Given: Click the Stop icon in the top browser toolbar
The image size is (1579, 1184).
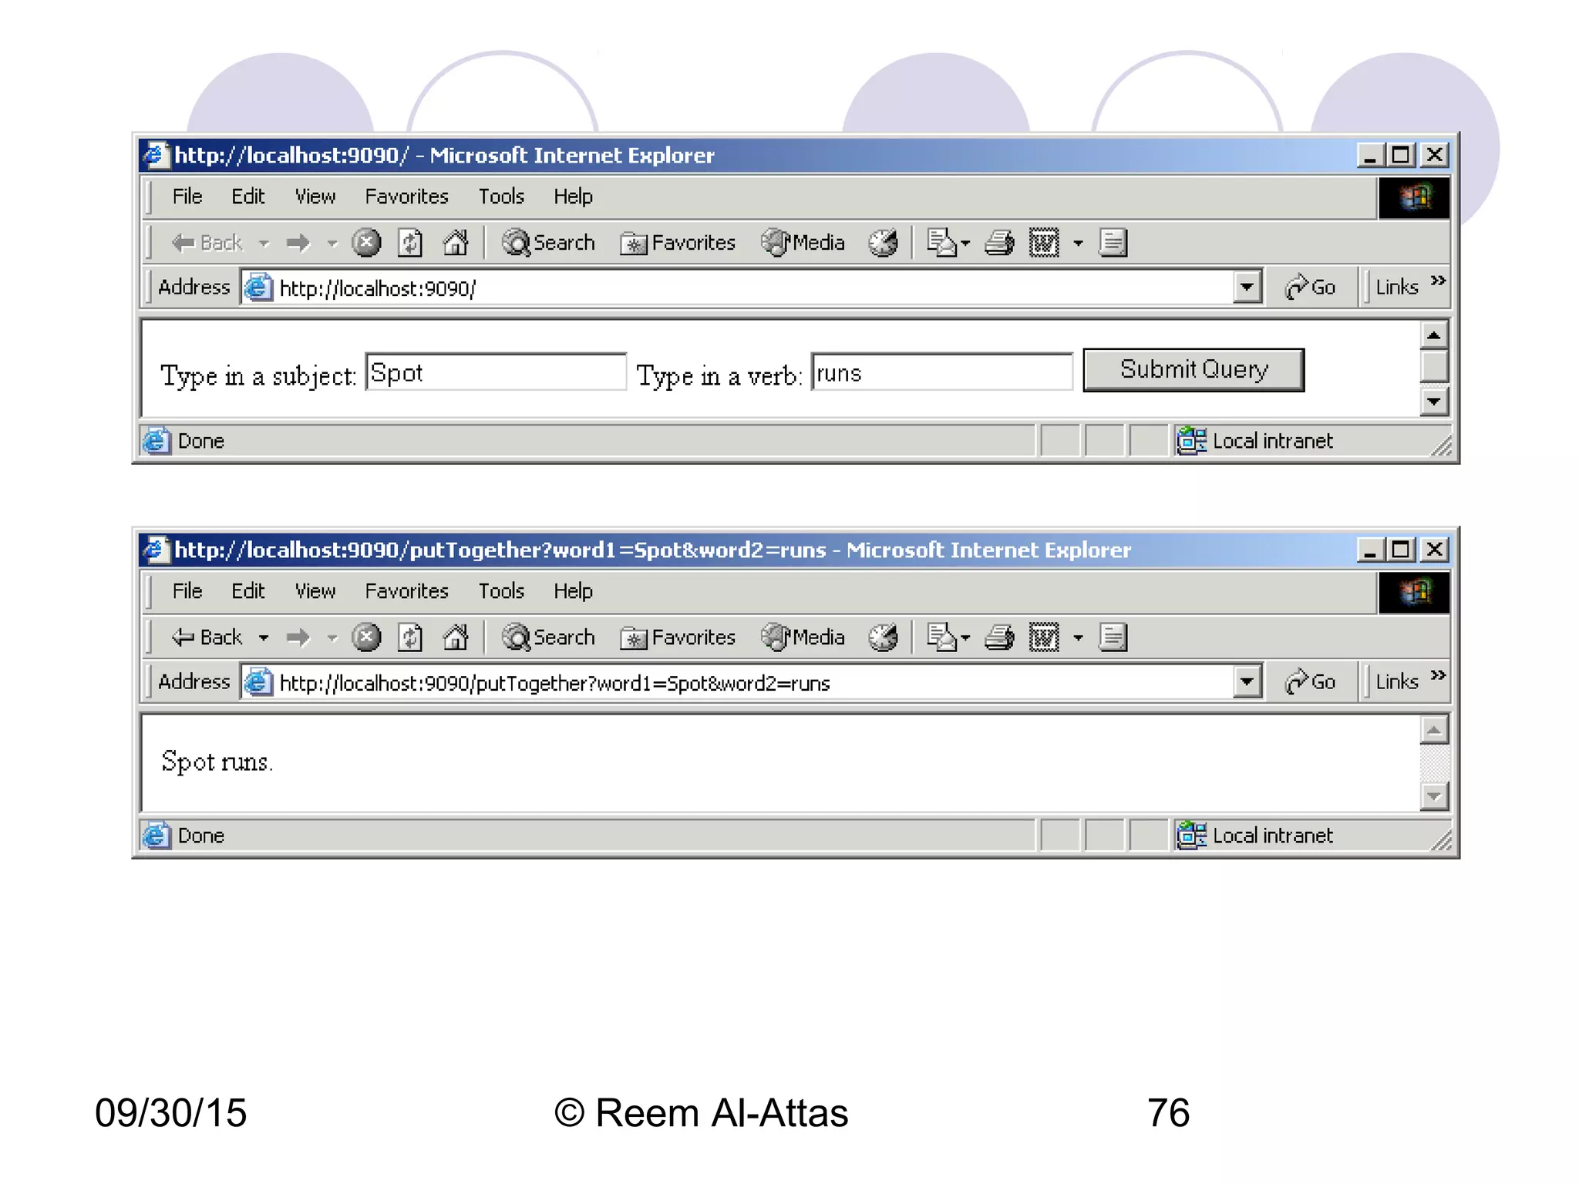Looking at the screenshot, I should click(366, 243).
